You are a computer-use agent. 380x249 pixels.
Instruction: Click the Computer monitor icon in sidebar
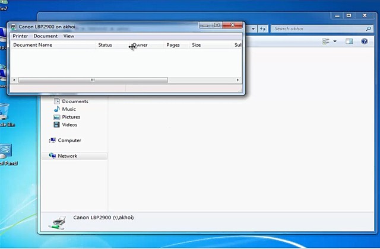52,141
